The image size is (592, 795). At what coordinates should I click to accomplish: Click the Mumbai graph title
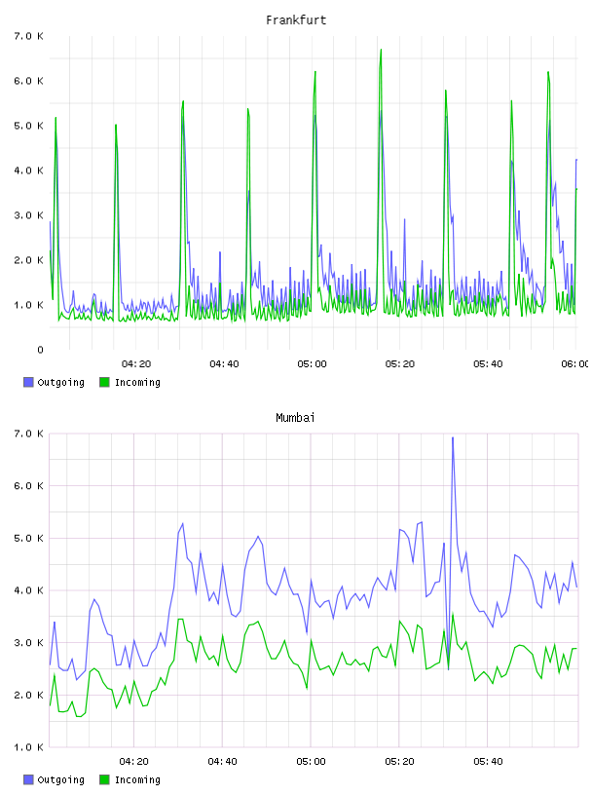(295, 418)
